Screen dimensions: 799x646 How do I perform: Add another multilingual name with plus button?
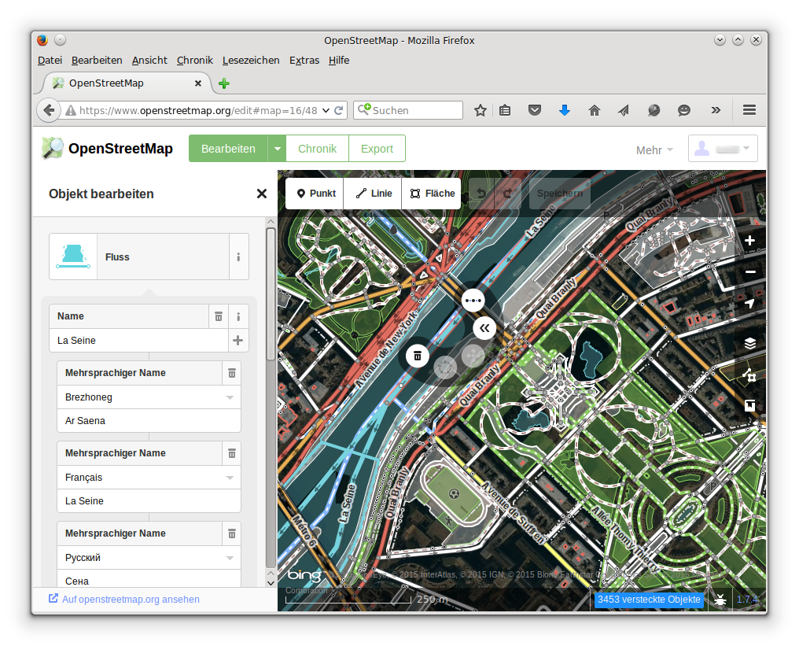pyautogui.click(x=237, y=341)
